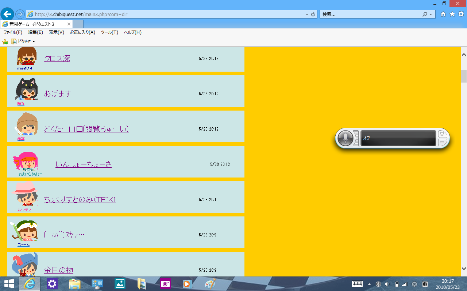Refresh the page with the reload icon

pyautogui.click(x=313, y=15)
